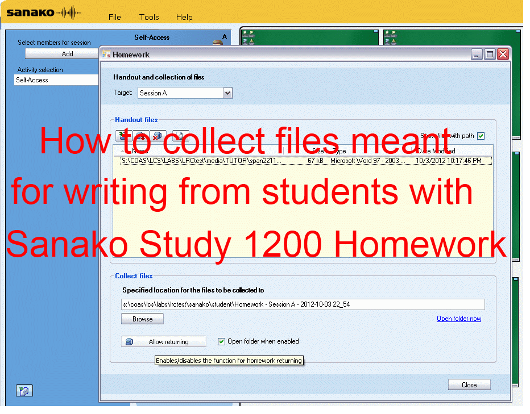Click the Open folder now link
Image resolution: width=530 pixels, height=414 pixels.
click(x=458, y=319)
